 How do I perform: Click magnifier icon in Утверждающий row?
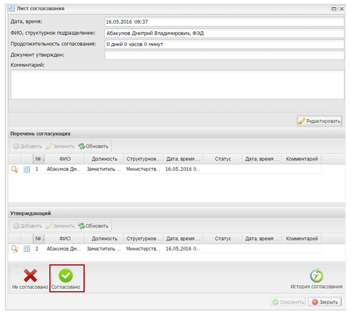tap(15, 249)
